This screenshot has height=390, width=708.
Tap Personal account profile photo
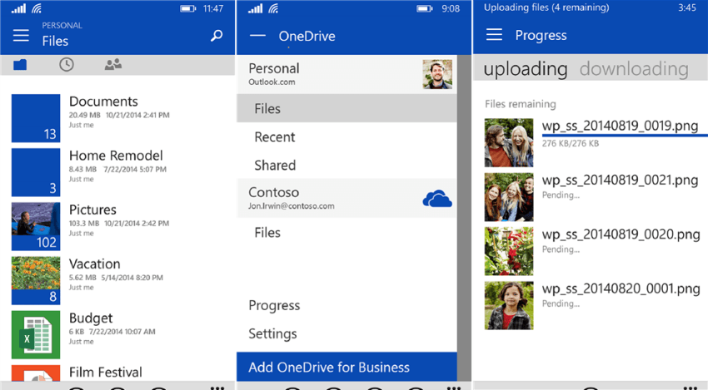pyautogui.click(x=437, y=74)
